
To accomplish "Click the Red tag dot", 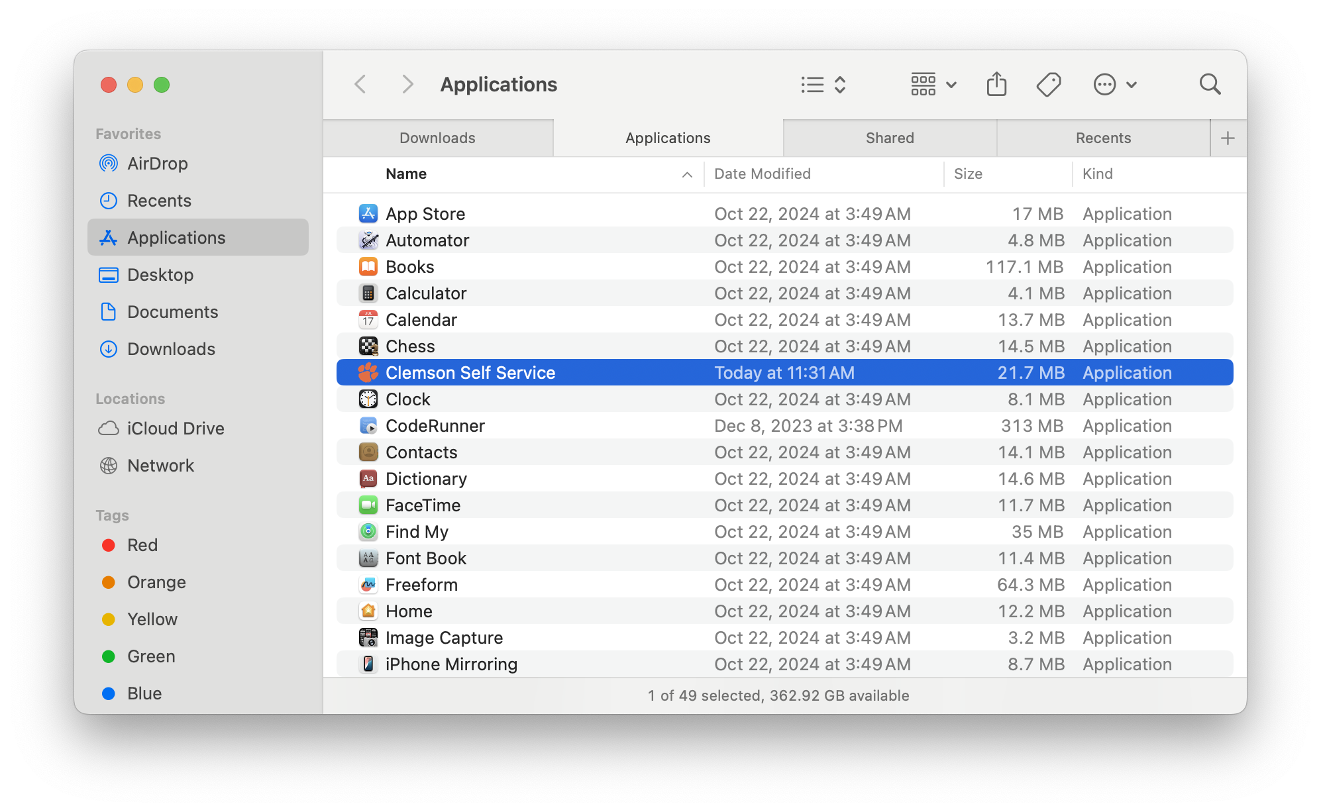I will (109, 545).
